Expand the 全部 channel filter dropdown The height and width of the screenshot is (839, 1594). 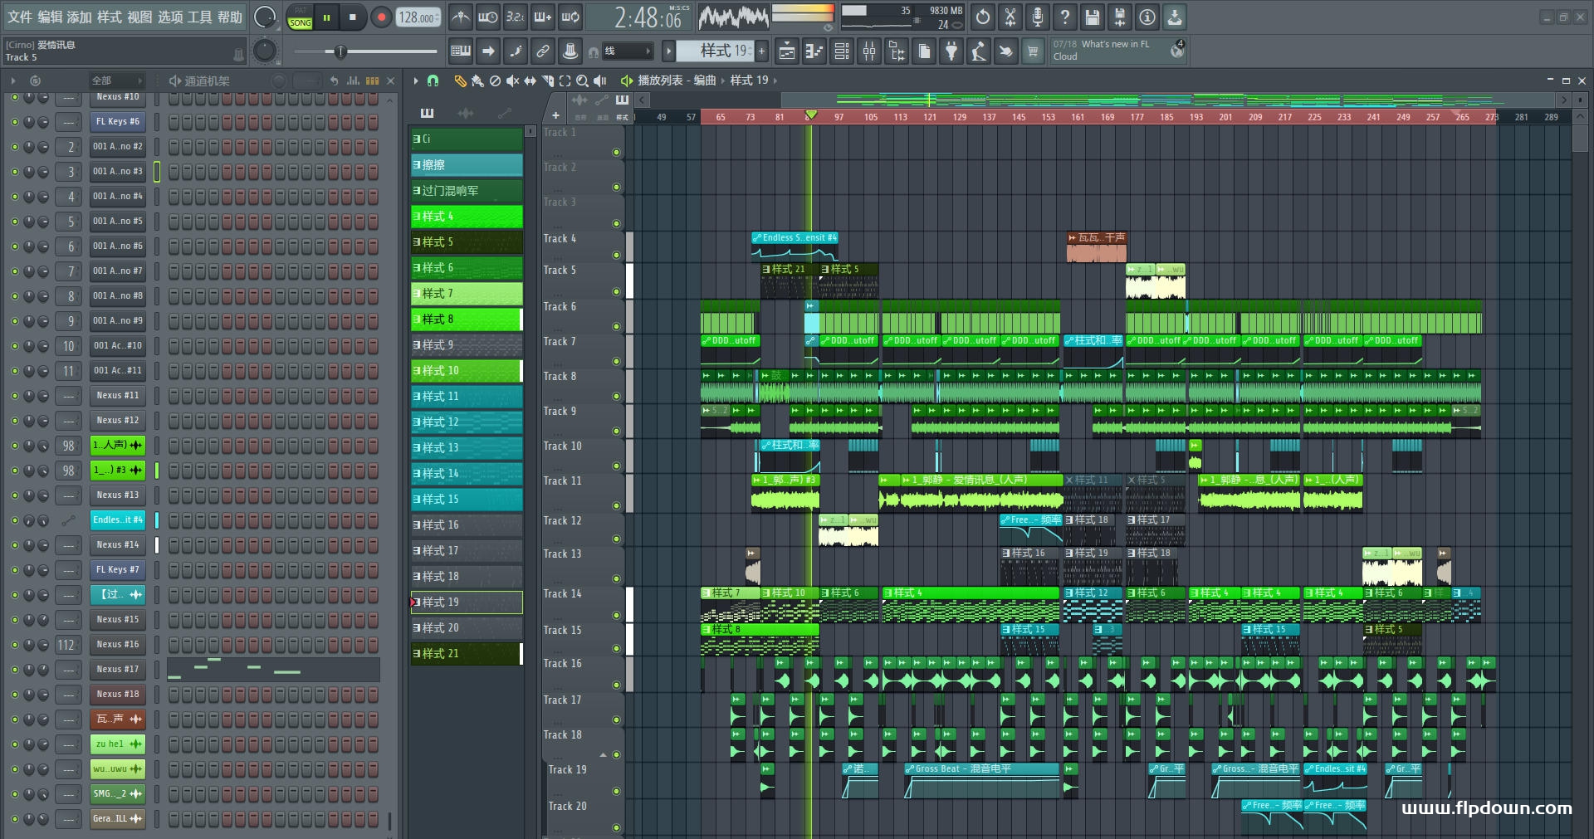(x=117, y=80)
